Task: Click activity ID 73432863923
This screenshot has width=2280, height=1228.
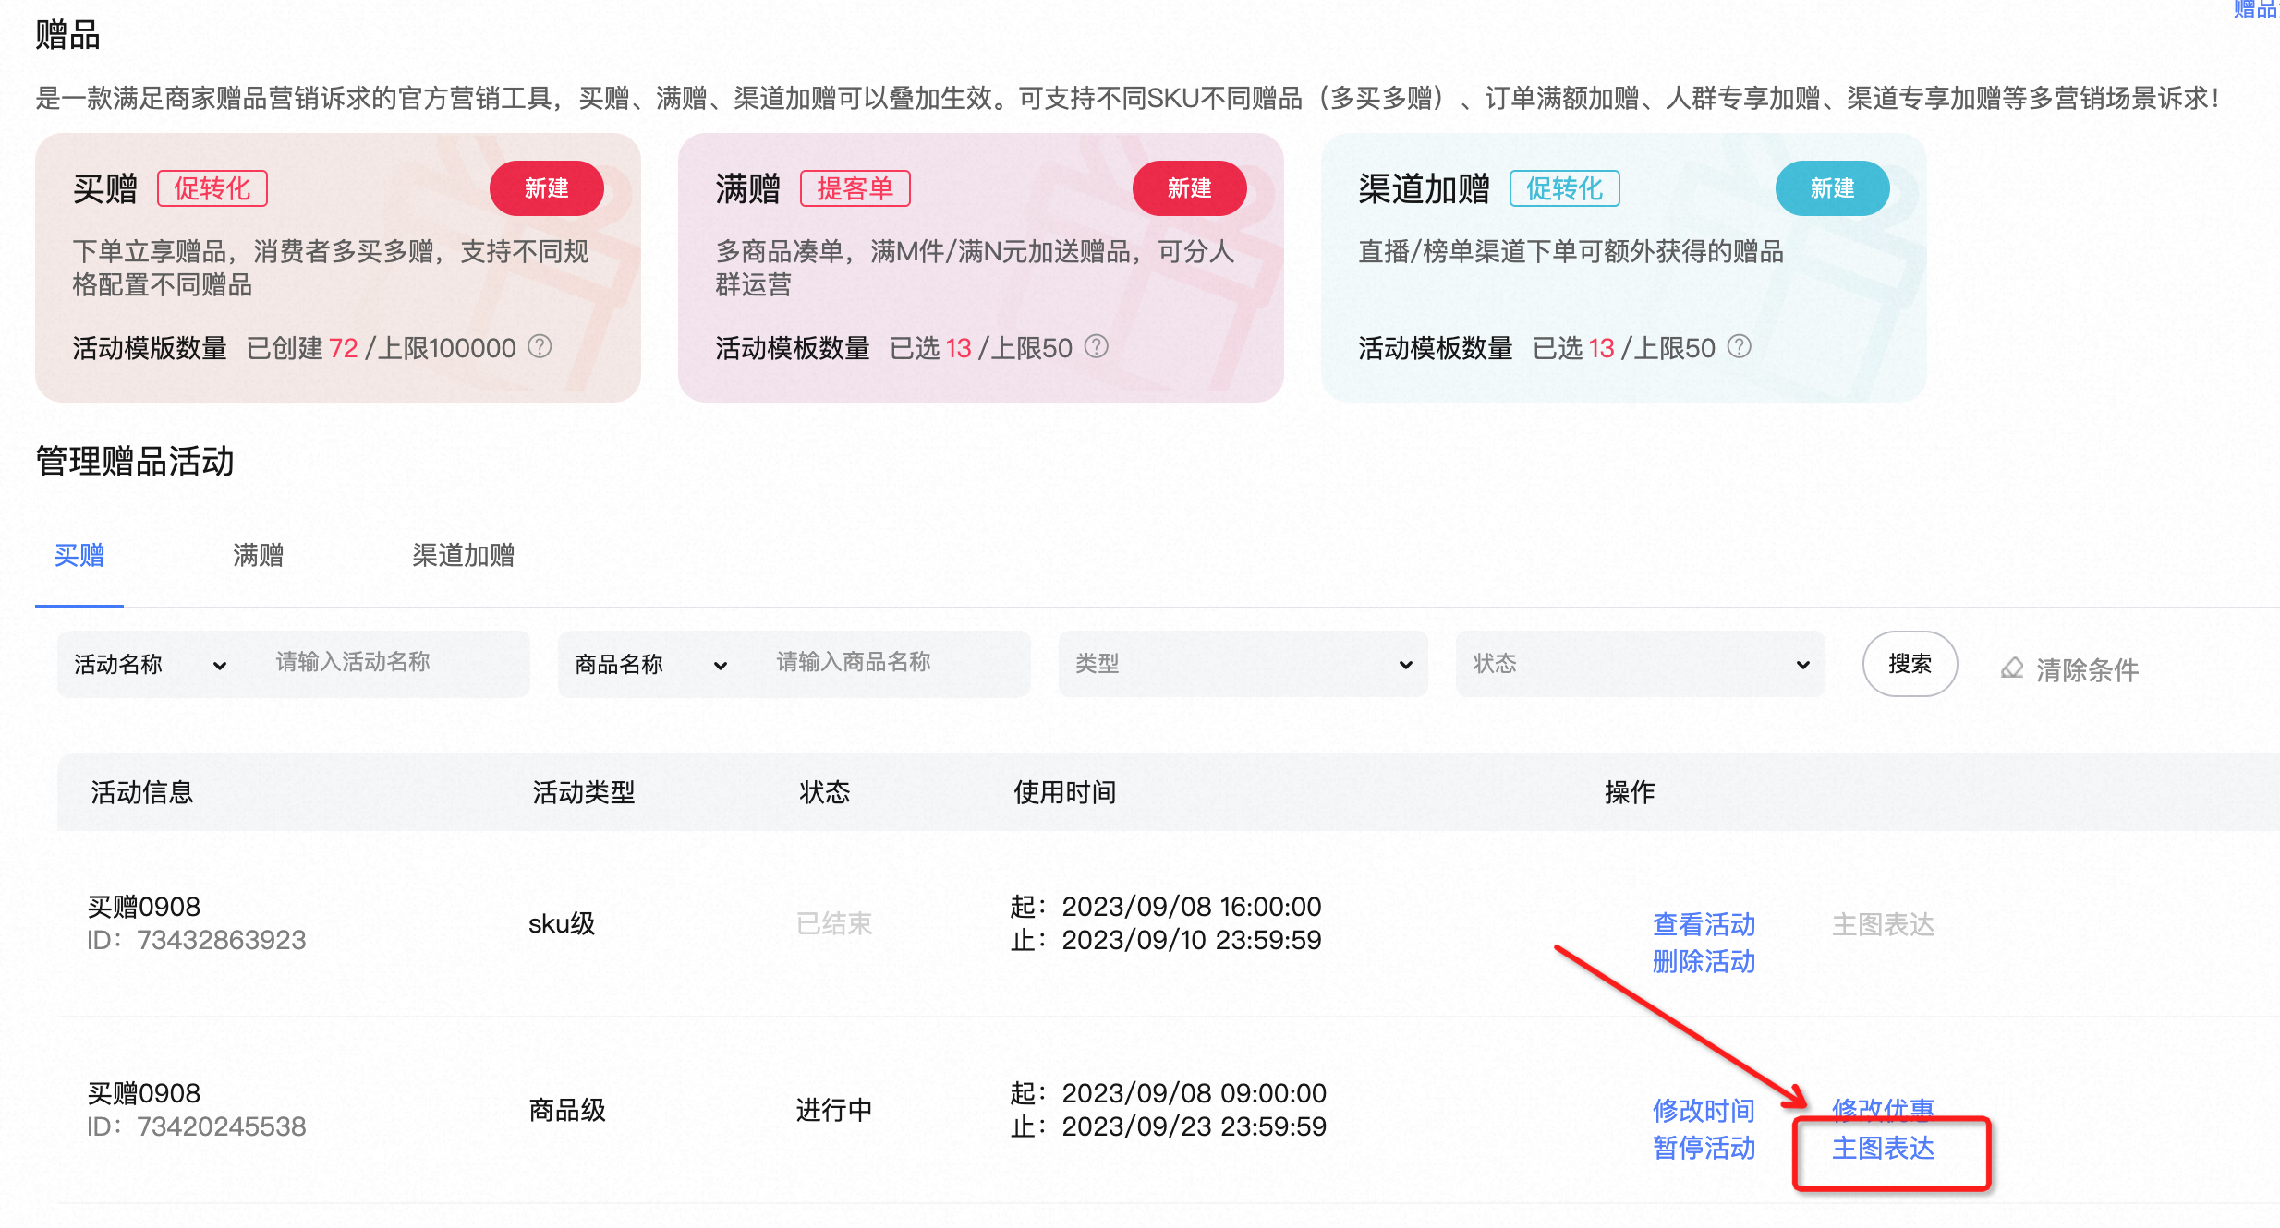Action: pos(197,940)
